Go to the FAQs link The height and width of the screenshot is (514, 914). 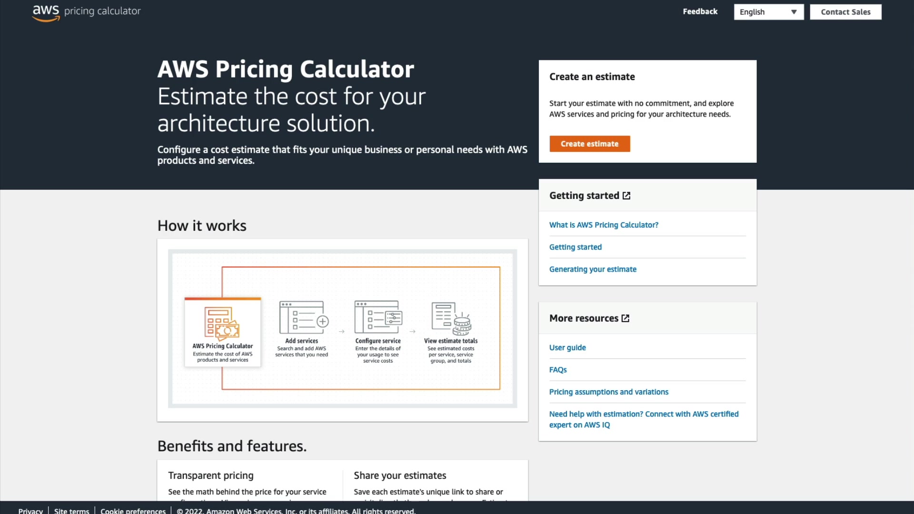[558, 370]
